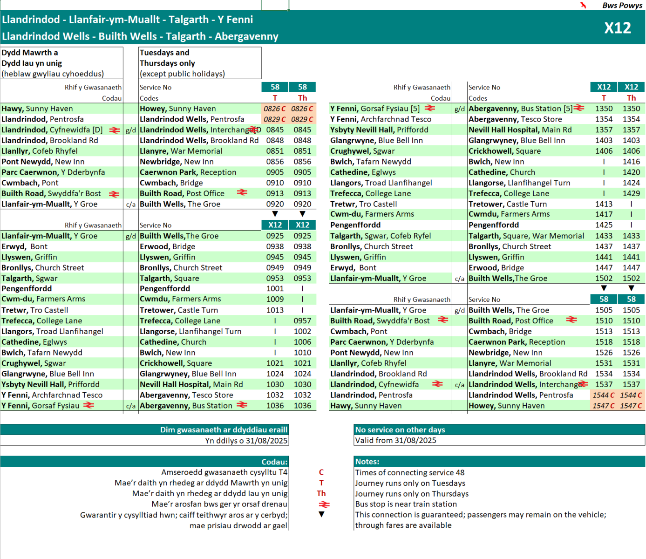
Task: Click the guaranteed connection arrow under Tuesday 0920
Action: (x=275, y=214)
